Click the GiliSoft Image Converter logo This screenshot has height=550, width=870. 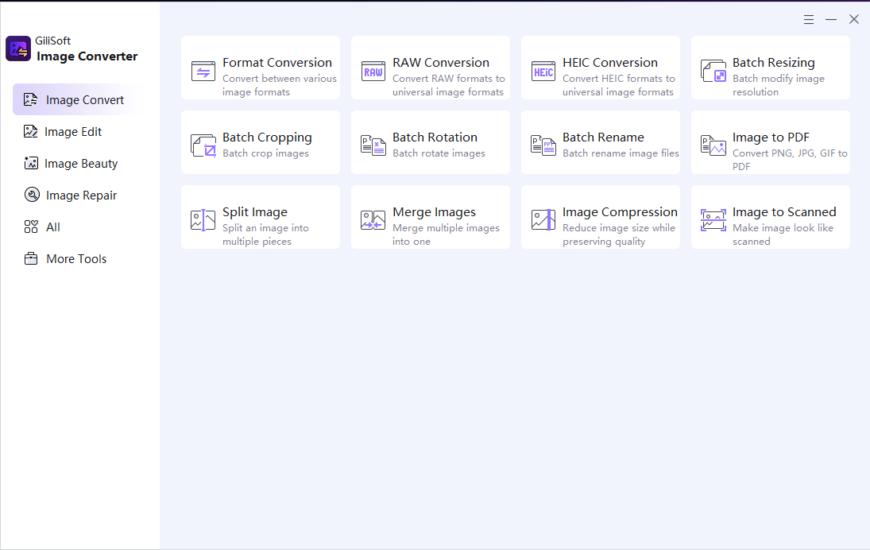click(x=18, y=48)
